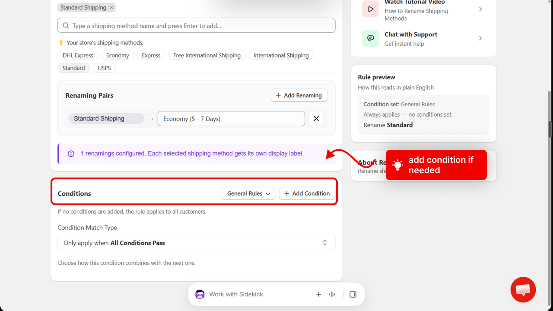Click the Add Condition button
The height and width of the screenshot is (311, 553).
coord(307,194)
